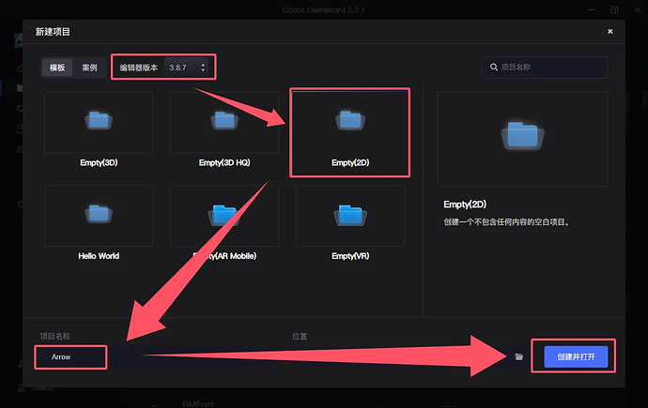The height and width of the screenshot is (408, 648).
Task: Click the search magnifier icon
Action: [x=494, y=67]
